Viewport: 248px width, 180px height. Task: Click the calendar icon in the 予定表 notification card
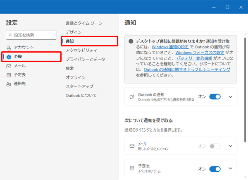click(x=132, y=168)
